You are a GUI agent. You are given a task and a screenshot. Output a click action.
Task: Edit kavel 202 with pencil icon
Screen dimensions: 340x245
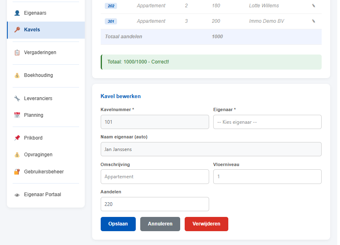tap(314, 6)
